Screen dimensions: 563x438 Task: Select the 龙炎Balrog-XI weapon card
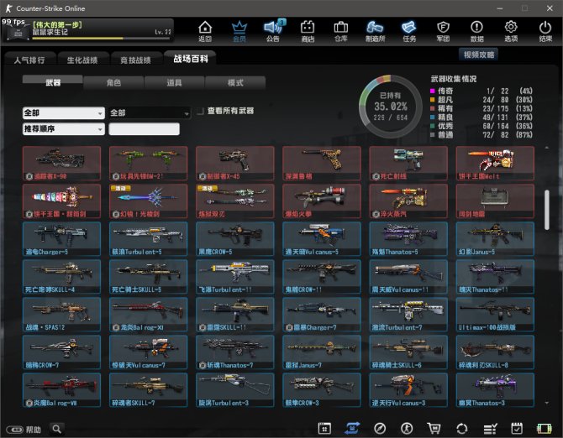click(x=148, y=315)
